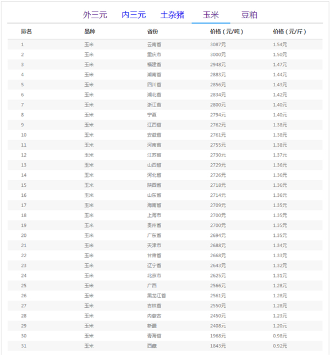Click the 价格（元/吨） column header

click(227, 31)
